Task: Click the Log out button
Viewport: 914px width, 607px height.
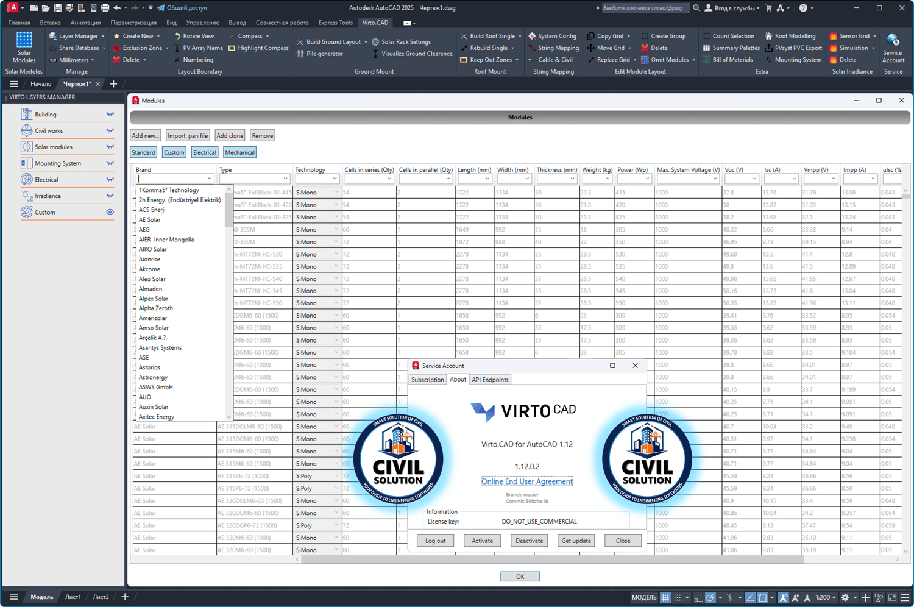Action: [435, 541]
